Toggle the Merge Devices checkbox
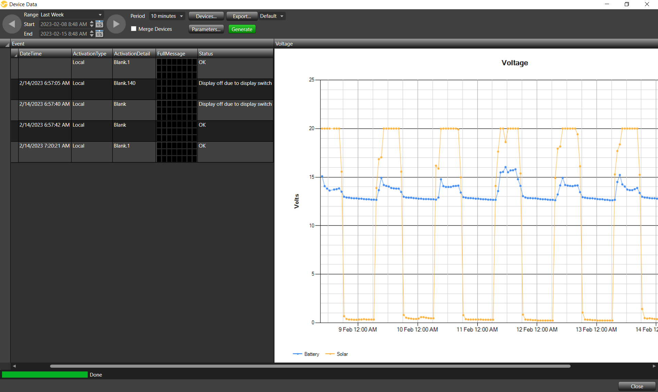Viewport: 658px width, 392px height. click(x=134, y=29)
